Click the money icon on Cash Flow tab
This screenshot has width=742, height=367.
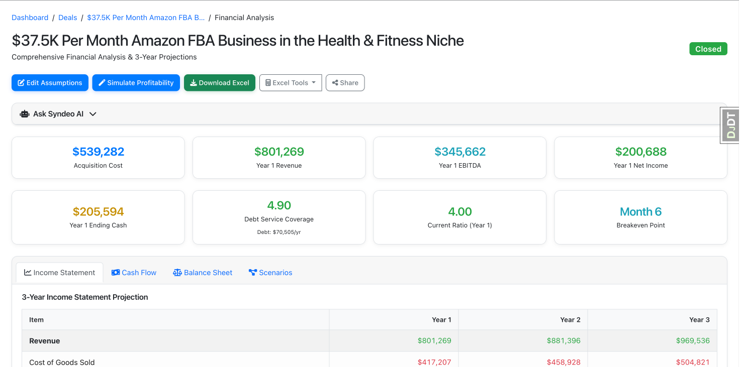(x=116, y=273)
